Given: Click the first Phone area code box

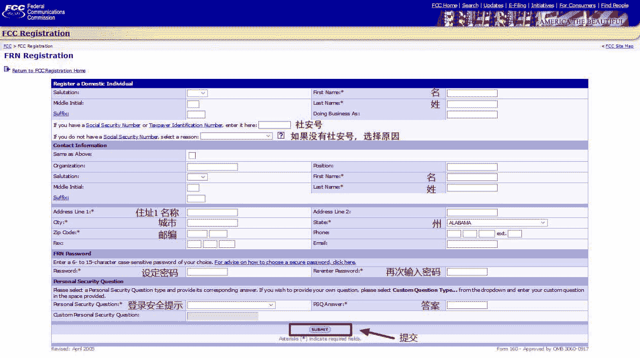Looking at the screenshot, I should click(x=454, y=234).
